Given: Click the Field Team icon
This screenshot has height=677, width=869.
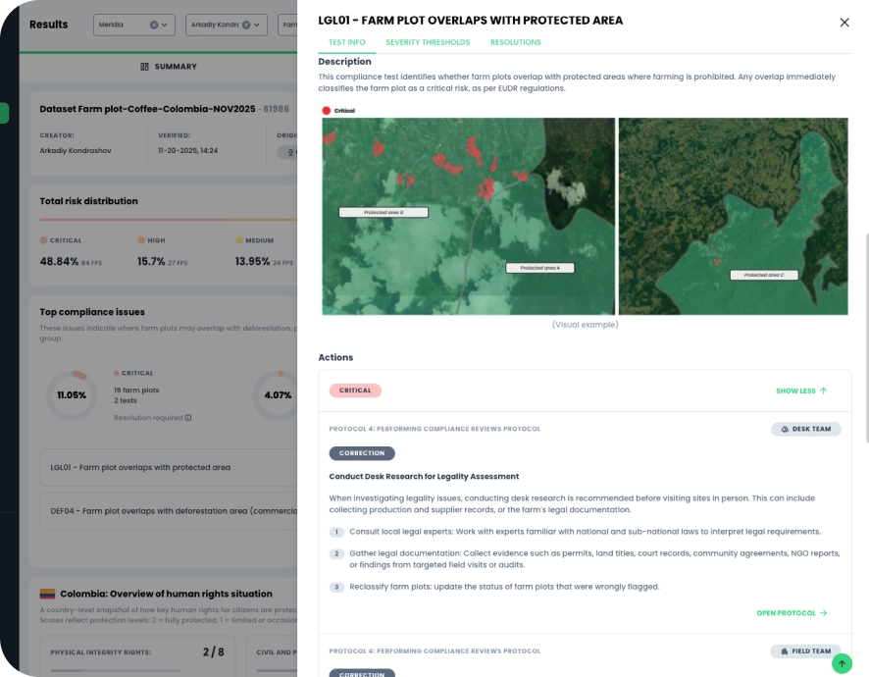Looking at the screenshot, I should coord(785,651).
